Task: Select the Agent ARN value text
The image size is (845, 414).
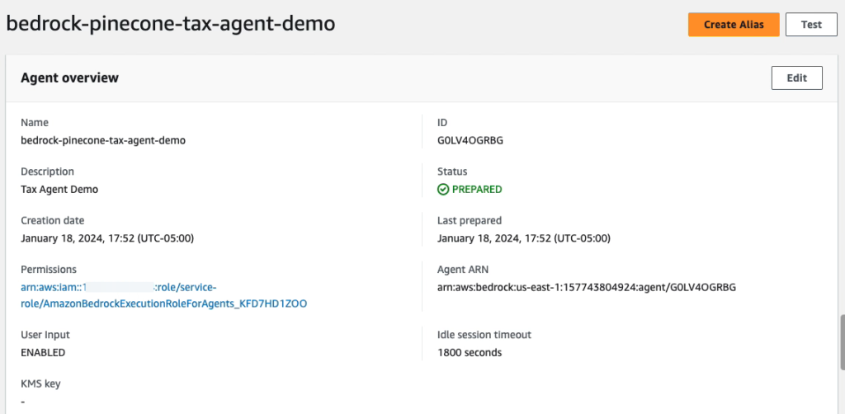Action: pyautogui.click(x=587, y=288)
